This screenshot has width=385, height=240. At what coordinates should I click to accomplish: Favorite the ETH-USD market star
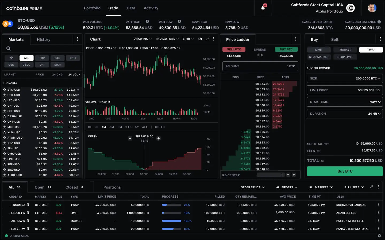pyautogui.click(x=5, y=95)
